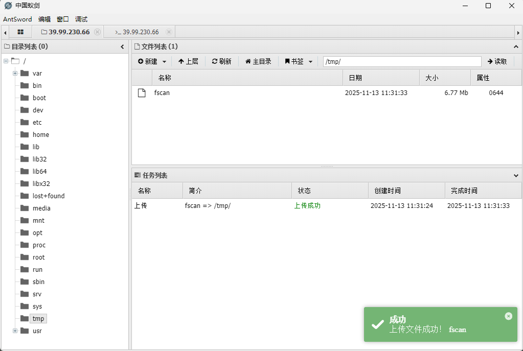523x351 pixels.
Task: Click the home grid icon tab
Action: (20, 32)
